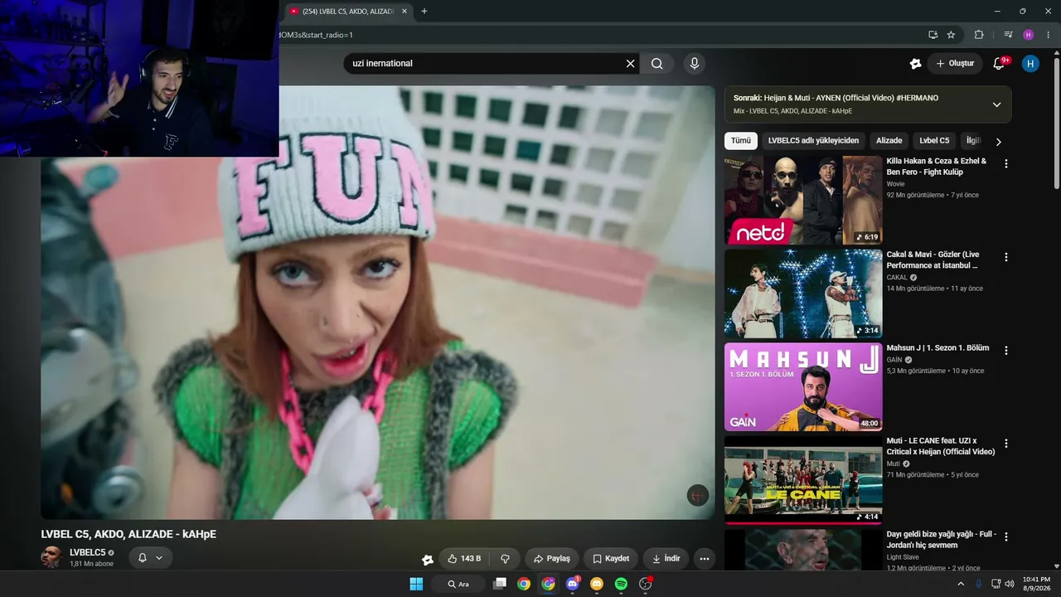1061x597 pixels.
Task: Start voice search with the microphone icon
Action: 695,64
